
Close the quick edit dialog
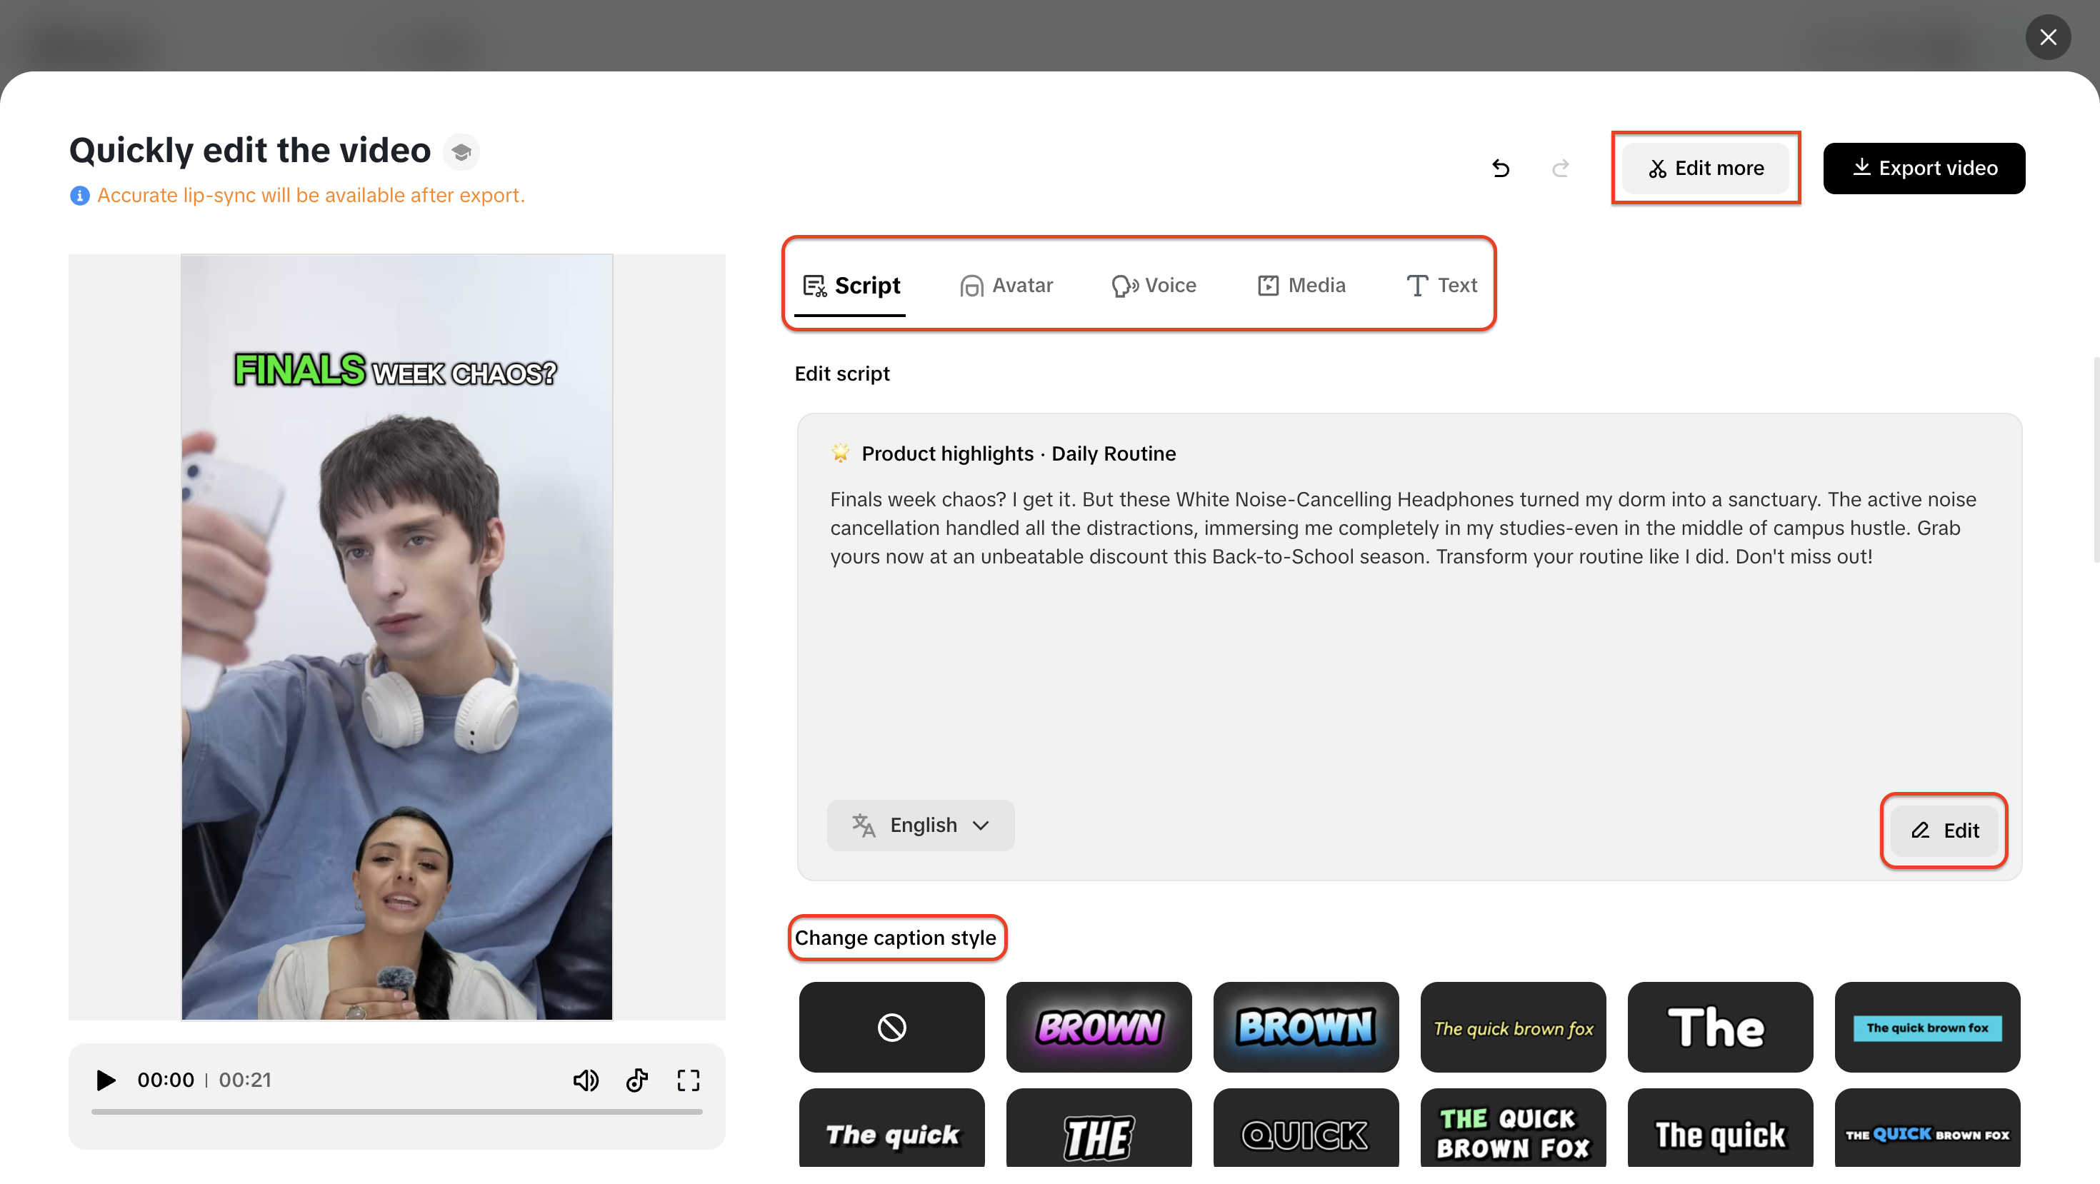pyautogui.click(x=2047, y=36)
